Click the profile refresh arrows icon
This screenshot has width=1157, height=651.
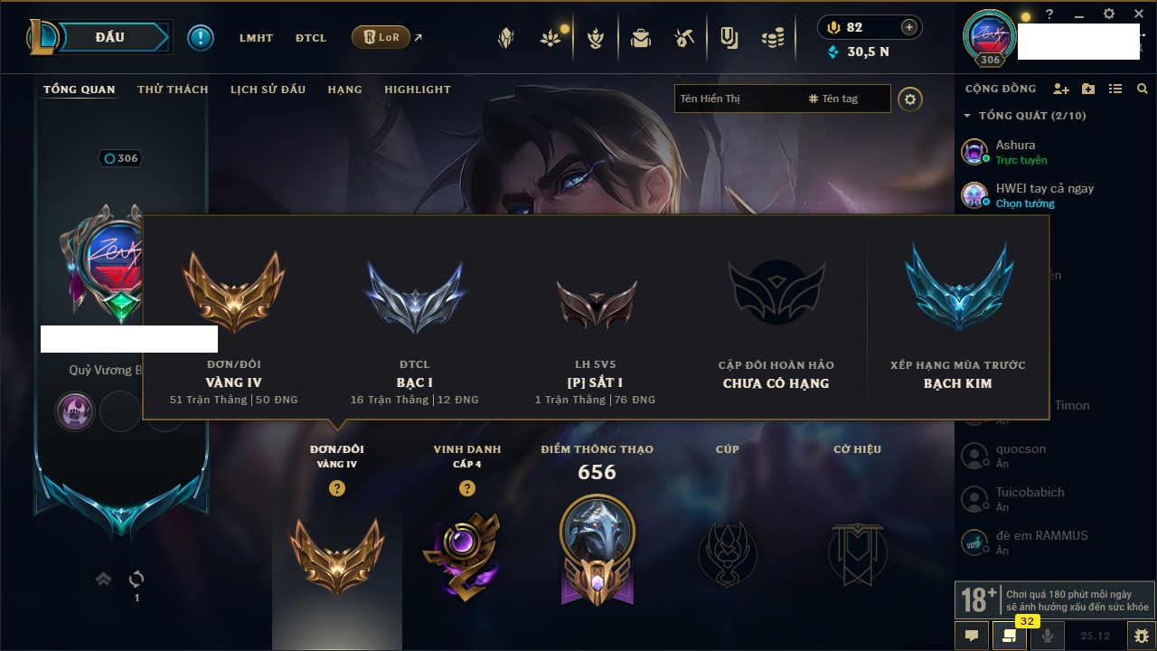136,579
